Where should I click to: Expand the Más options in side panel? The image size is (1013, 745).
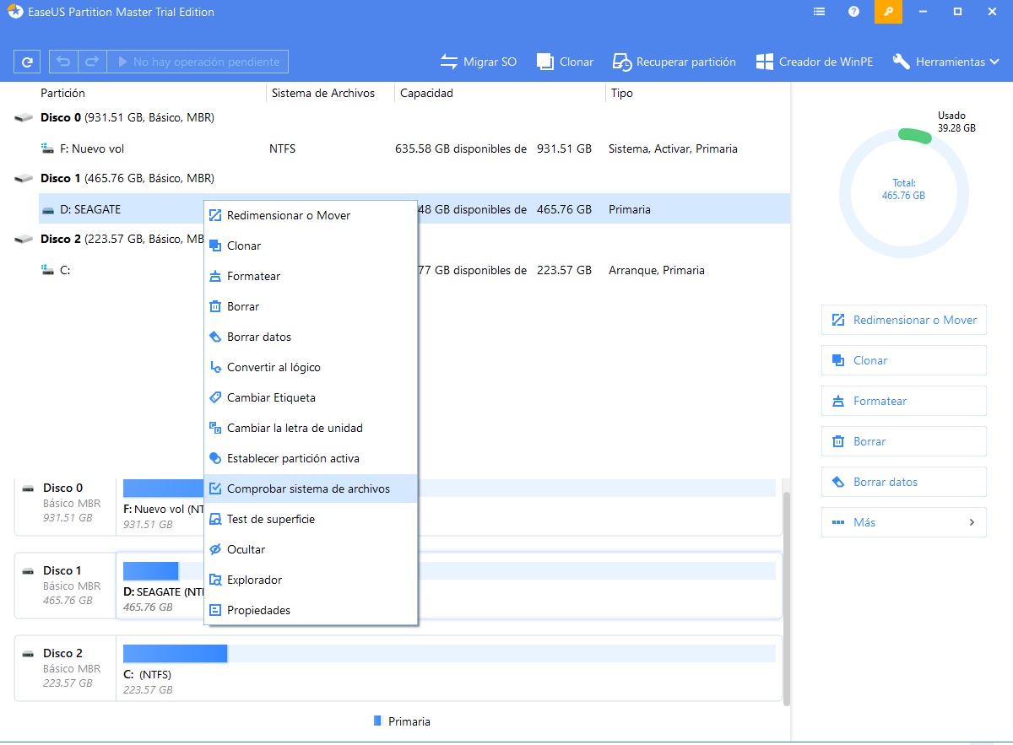pos(903,522)
